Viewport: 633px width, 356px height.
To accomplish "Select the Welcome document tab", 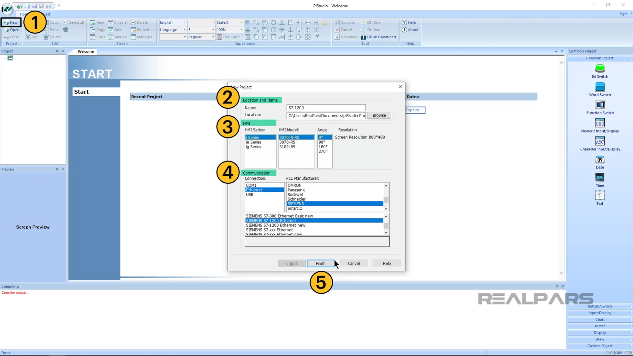I will (86, 51).
